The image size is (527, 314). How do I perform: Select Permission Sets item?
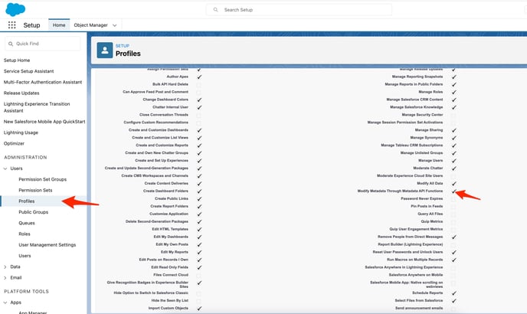pos(36,190)
